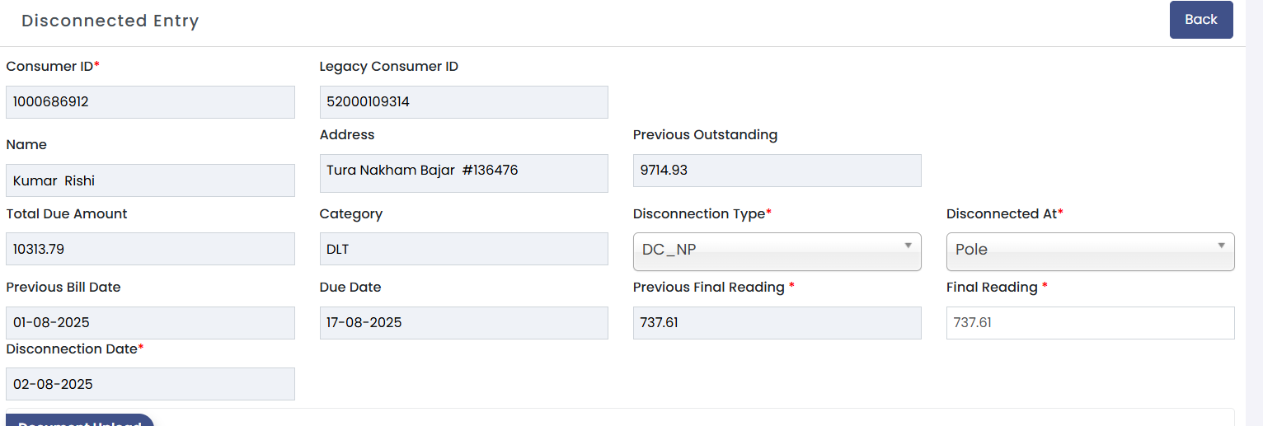Click the Address text field
1263x426 pixels.
pyautogui.click(x=463, y=172)
